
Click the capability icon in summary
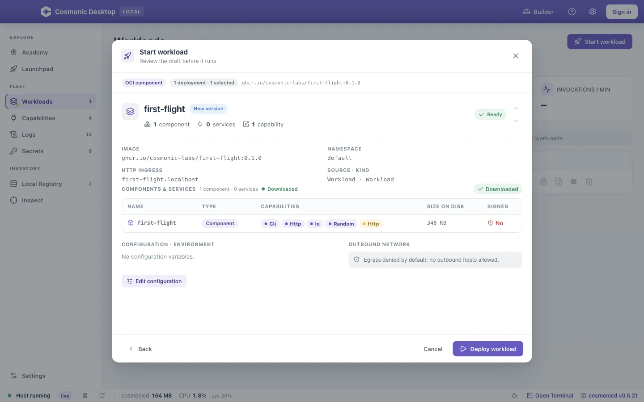click(x=246, y=124)
